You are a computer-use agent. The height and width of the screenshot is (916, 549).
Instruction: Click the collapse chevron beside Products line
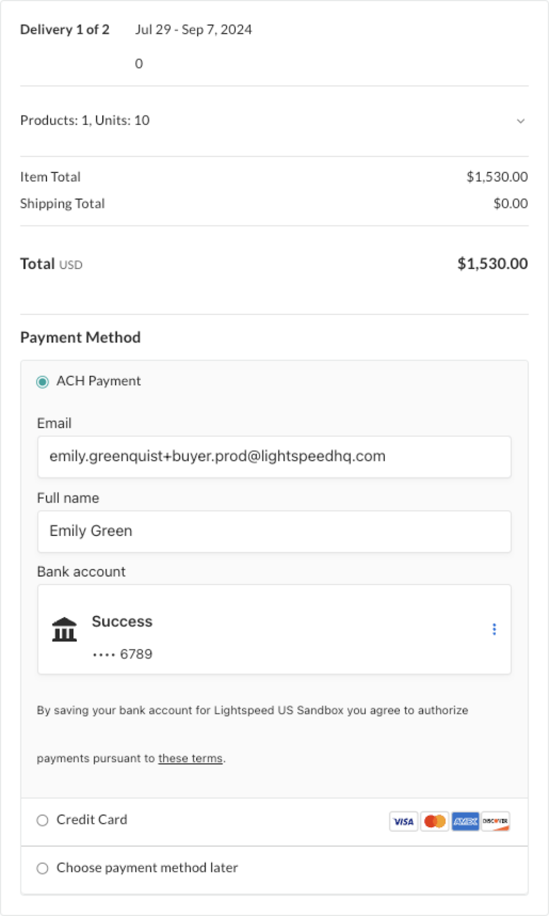coord(521,121)
